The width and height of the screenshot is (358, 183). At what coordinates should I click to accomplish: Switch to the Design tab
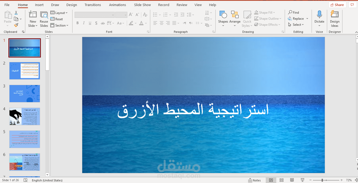[72, 5]
